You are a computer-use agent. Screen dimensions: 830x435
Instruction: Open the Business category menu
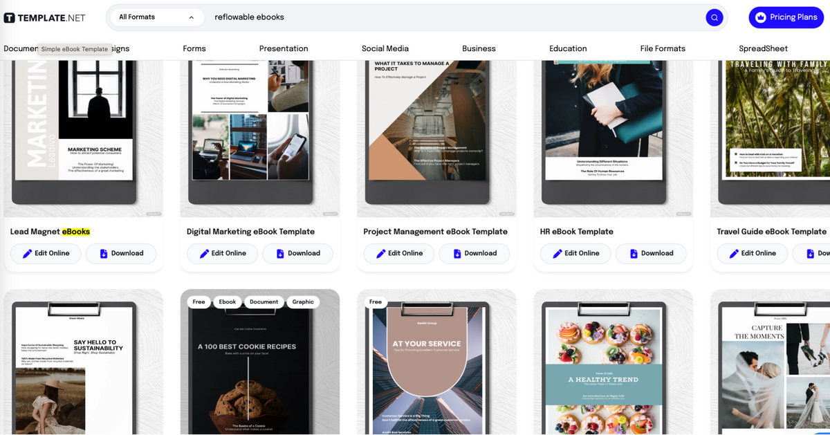(479, 48)
